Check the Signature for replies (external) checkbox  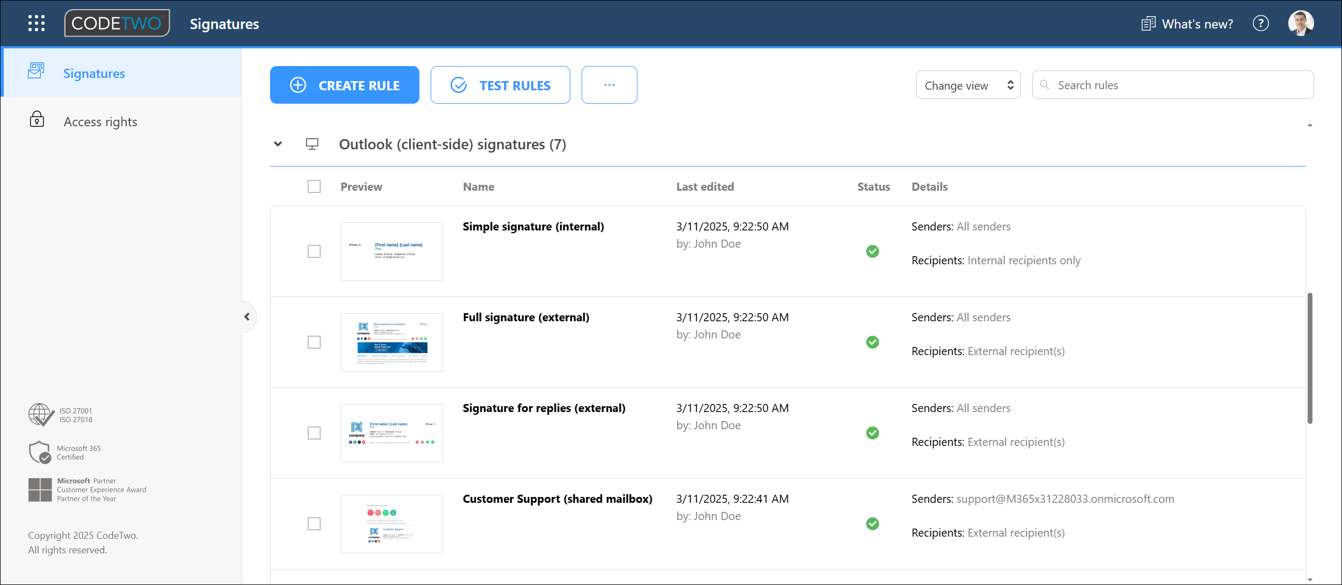(314, 433)
